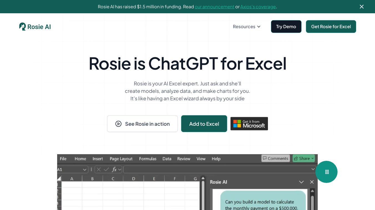Viewport: 375px width, 210px height.
Task: Click the Rosie AI pane scroll-up arrow
Action: pos(312,191)
